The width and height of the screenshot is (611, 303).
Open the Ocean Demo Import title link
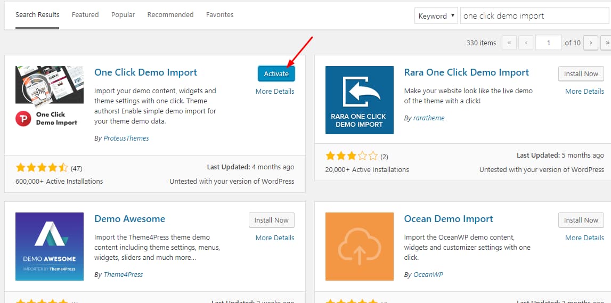pyautogui.click(x=449, y=219)
